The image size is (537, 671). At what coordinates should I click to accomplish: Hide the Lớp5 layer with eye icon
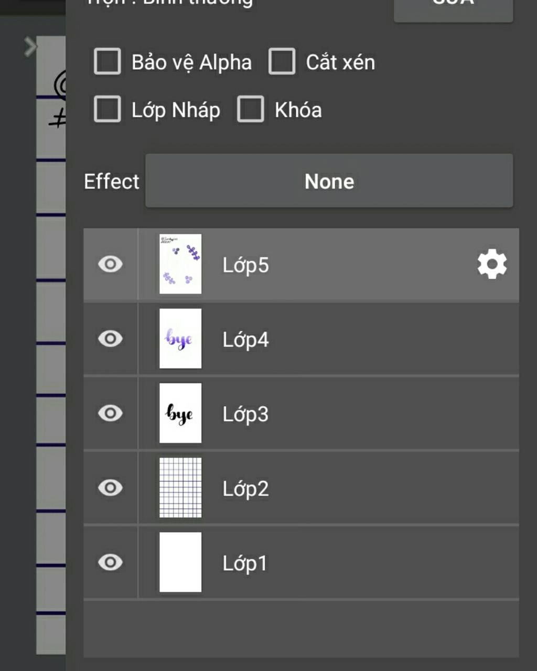[x=110, y=264]
